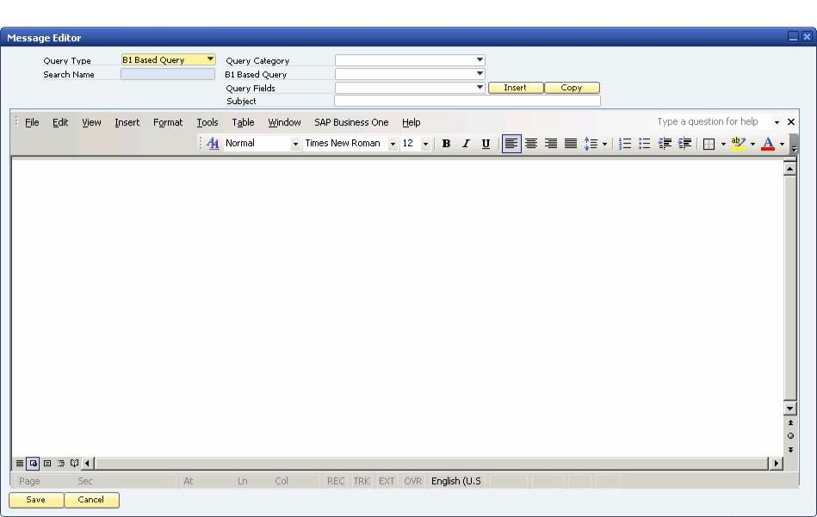Click the Insert button beside Query Fields
Image resolution: width=817 pixels, height=517 pixels.
coord(516,88)
